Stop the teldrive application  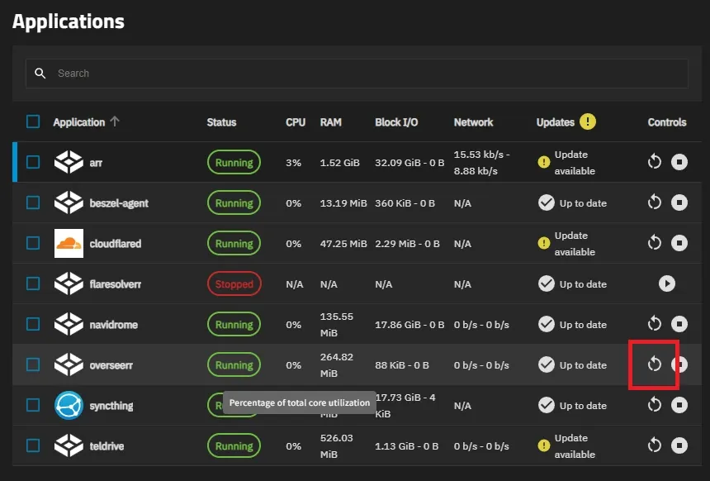[x=679, y=445]
